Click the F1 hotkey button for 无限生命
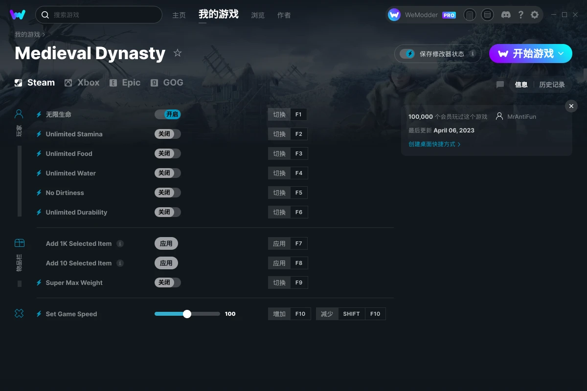Screen dimensions: 587x391 pyautogui.click(x=288, y=114)
